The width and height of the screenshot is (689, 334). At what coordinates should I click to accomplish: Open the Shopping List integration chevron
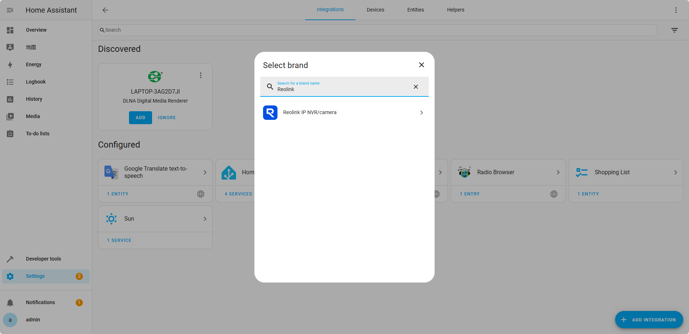point(676,172)
